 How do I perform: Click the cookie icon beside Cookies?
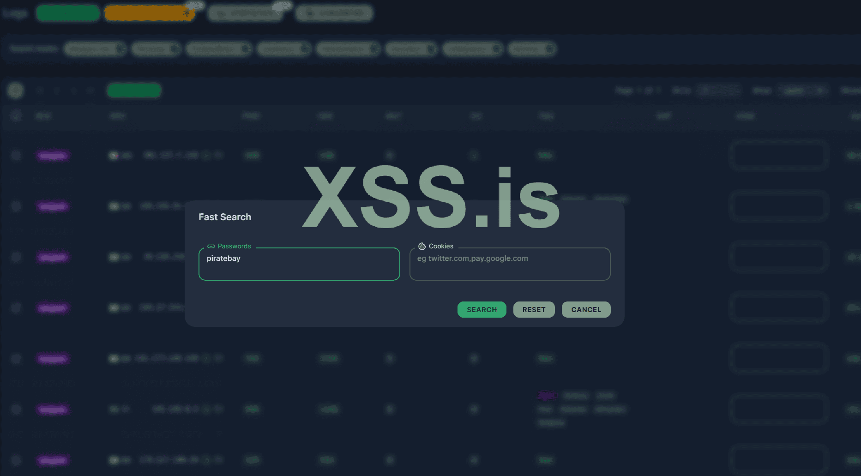point(422,246)
